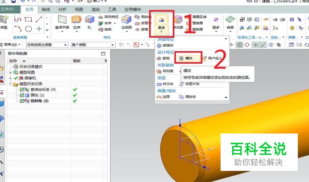Image resolution: width=309 pixels, height=182 pixels.
Task: Expand the 合并 dropdown arrow
Action: pyautogui.click(x=115, y=23)
